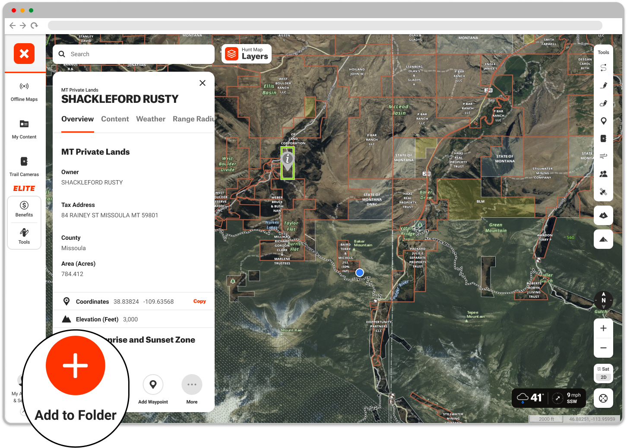
Task: Click the owner name SHACKLEFORD RUSTY value
Action: pos(92,182)
